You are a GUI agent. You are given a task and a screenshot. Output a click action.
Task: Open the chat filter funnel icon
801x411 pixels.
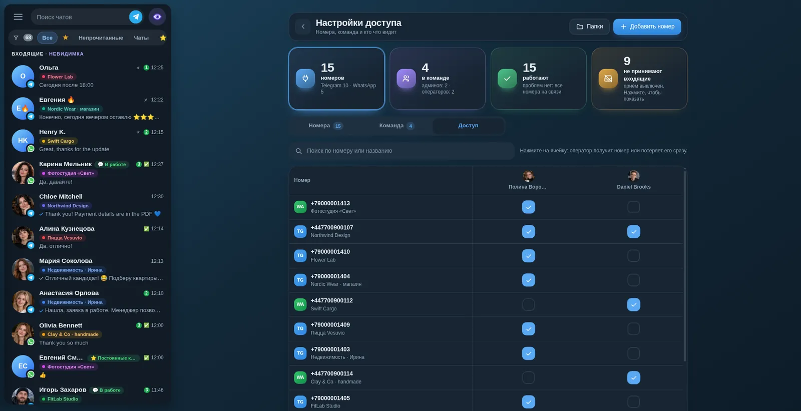point(16,38)
